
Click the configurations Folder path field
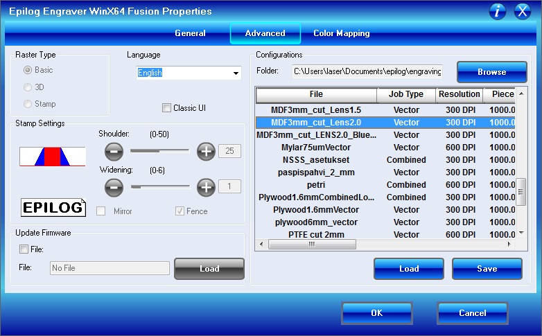[x=367, y=71]
